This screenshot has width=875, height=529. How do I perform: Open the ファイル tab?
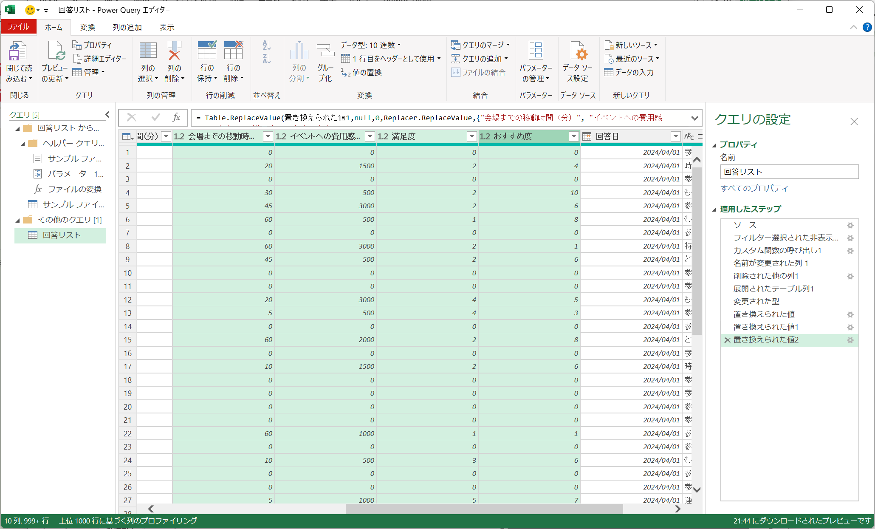pos(18,27)
